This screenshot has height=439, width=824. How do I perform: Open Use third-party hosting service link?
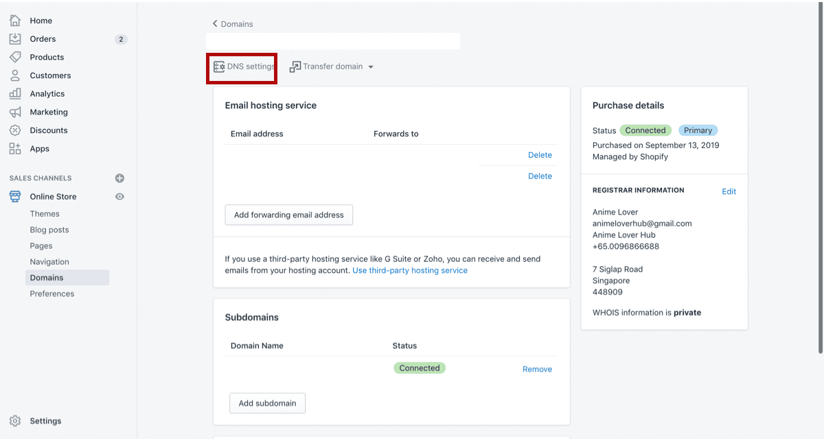point(409,271)
